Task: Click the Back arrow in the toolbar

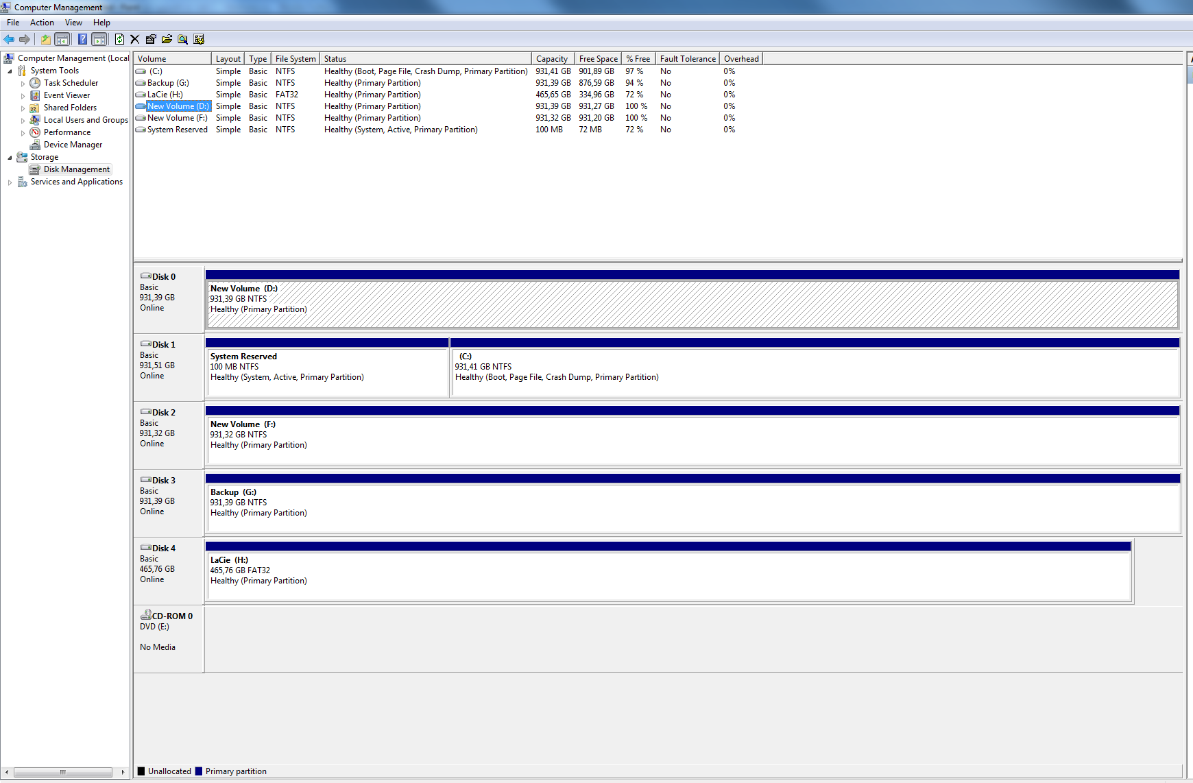Action: tap(9, 39)
